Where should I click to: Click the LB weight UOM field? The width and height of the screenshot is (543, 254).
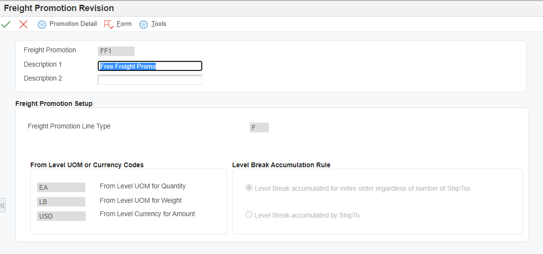61,202
